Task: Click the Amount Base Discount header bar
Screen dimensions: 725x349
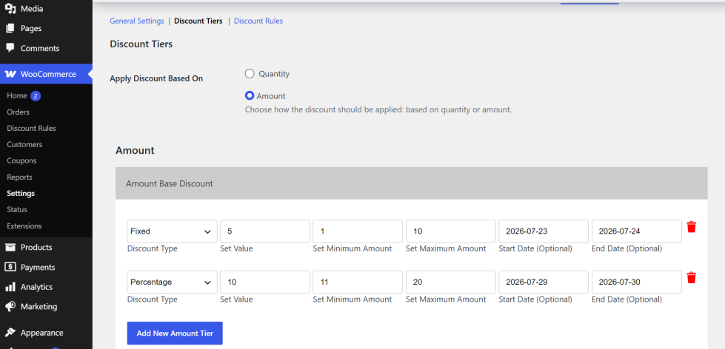Action: click(x=412, y=183)
